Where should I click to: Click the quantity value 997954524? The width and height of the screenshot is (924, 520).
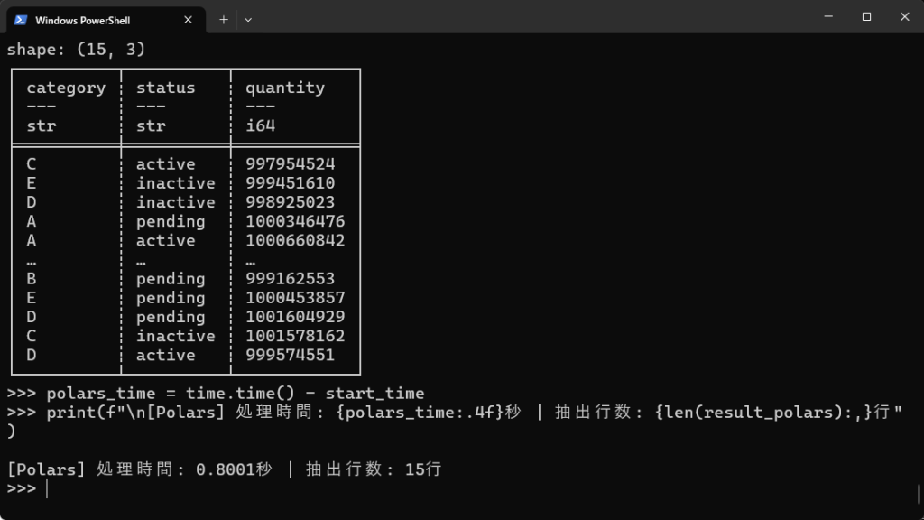tap(290, 164)
